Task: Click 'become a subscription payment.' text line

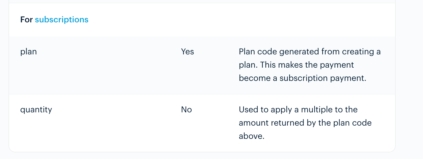Action: pyautogui.click(x=302, y=78)
